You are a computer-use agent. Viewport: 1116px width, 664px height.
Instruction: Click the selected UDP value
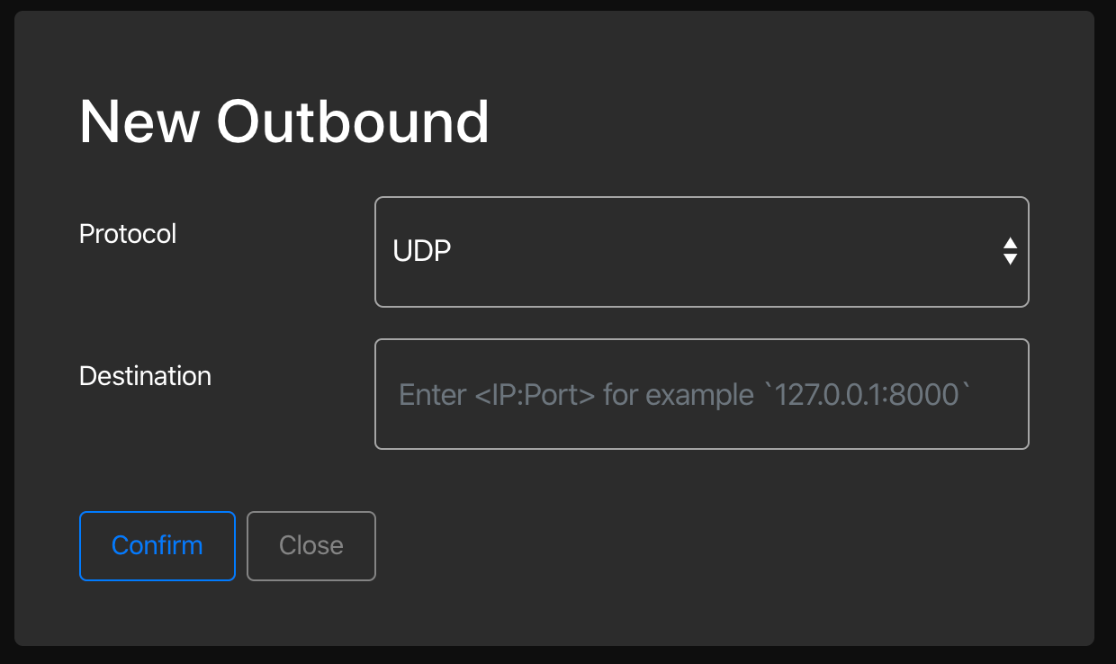[422, 251]
